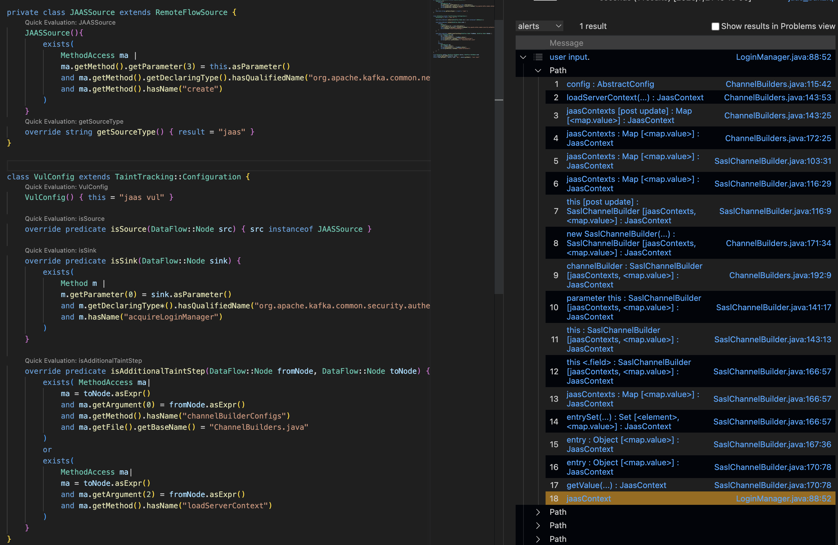The image size is (838, 545).
Task: Click the 'acquireLoginManager' string in isSink
Action: [171, 317]
